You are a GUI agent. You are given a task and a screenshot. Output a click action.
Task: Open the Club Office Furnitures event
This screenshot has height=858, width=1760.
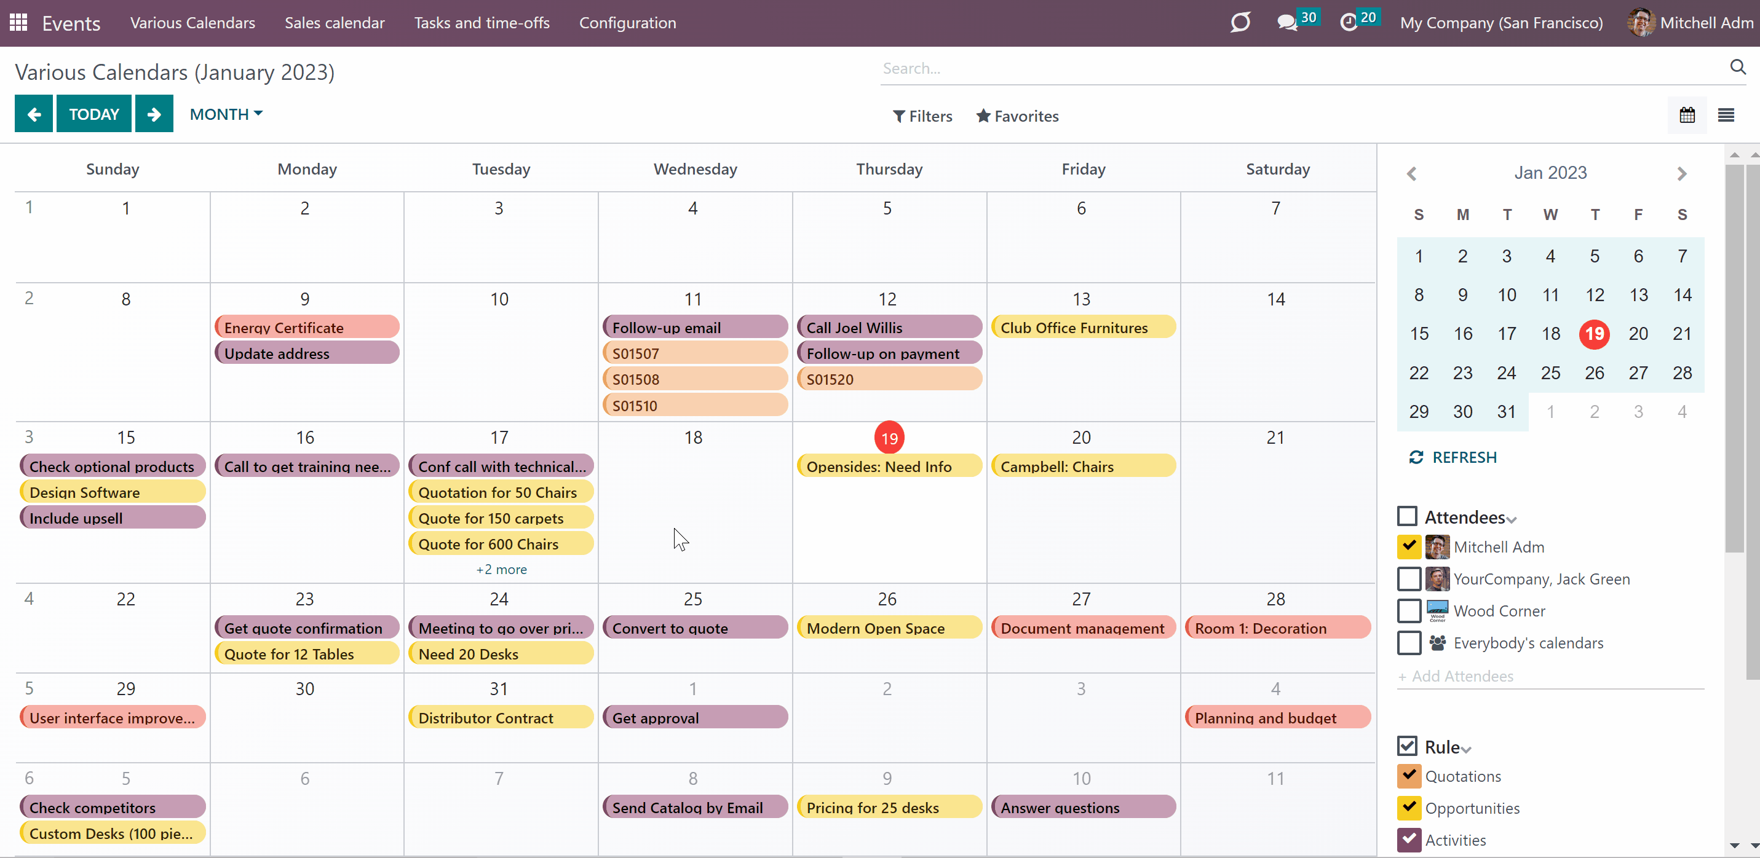click(1083, 327)
